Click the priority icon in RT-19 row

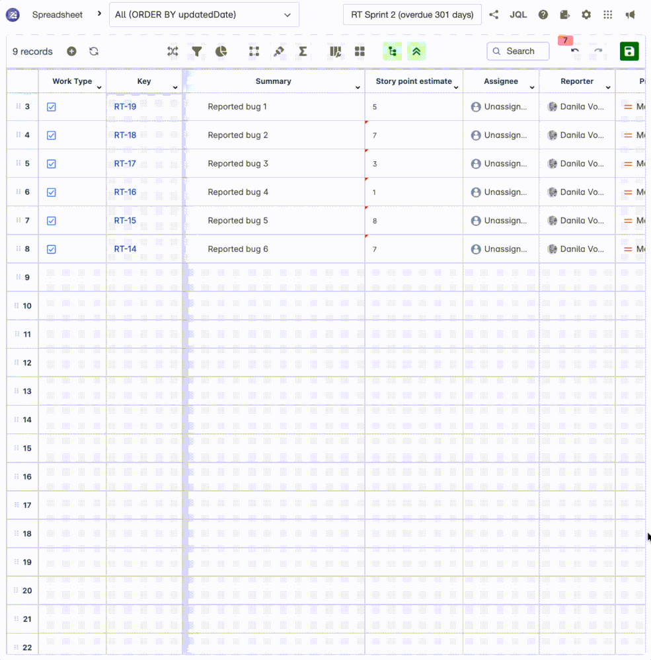tap(628, 107)
